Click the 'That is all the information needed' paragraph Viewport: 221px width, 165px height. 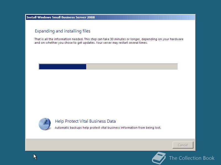click(109, 41)
